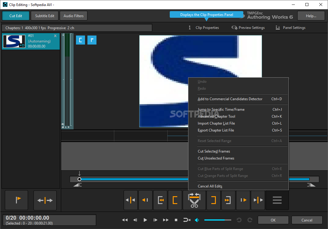Viewport: 328px width, 229px height.
Task: Choose Cut Selected Frames
Action: coord(238,151)
